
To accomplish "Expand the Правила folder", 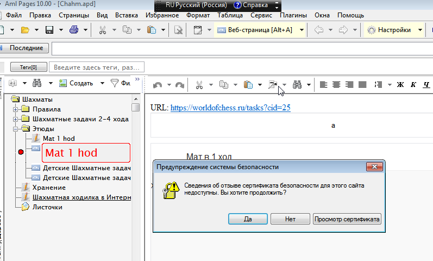I will [15, 109].
